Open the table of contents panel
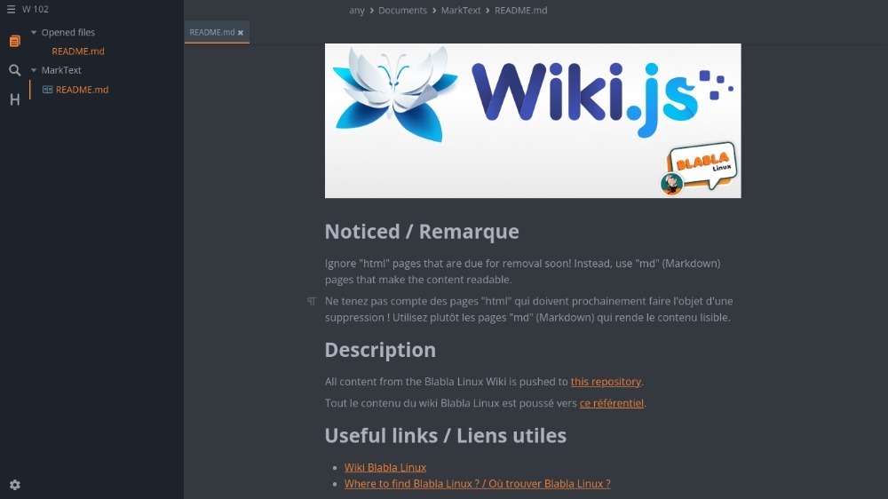 point(14,99)
